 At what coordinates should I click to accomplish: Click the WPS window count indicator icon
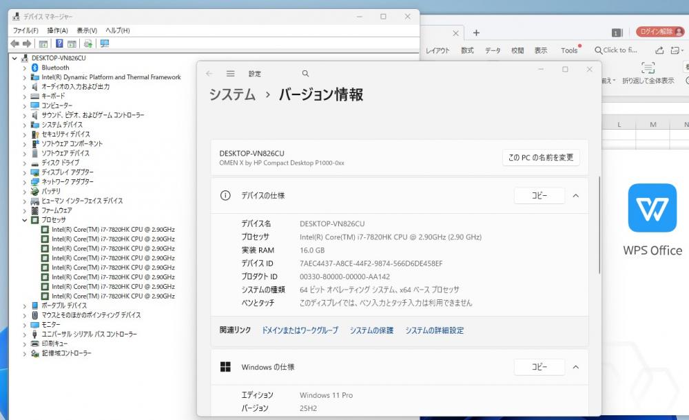pyautogui.click(x=617, y=32)
